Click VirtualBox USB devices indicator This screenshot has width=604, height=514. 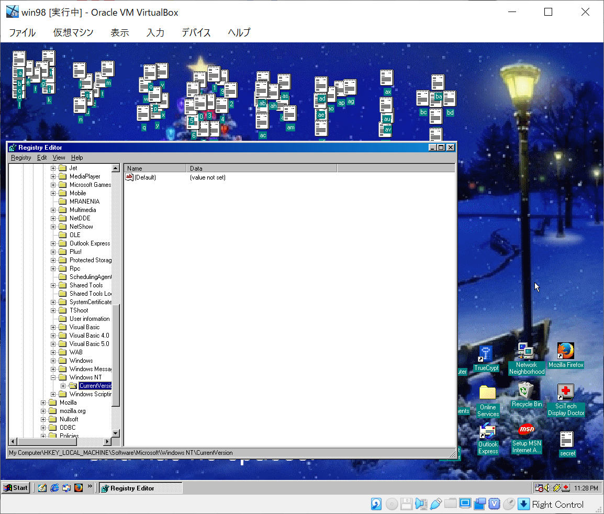click(x=435, y=504)
